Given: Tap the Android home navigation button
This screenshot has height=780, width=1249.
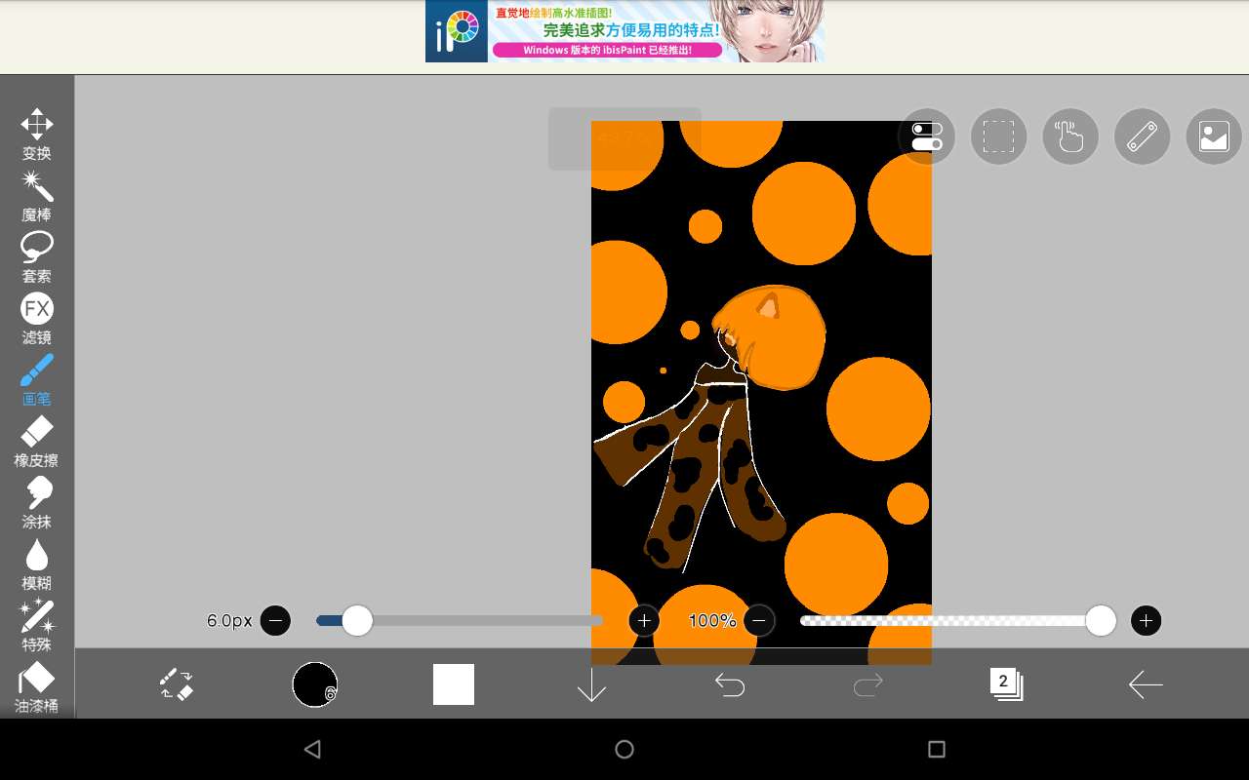Looking at the screenshot, I should tap(624, 749).
